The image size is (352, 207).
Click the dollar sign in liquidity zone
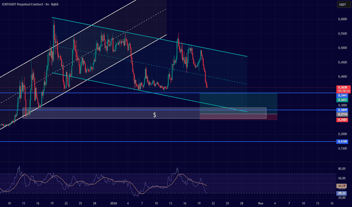(155, 115)
